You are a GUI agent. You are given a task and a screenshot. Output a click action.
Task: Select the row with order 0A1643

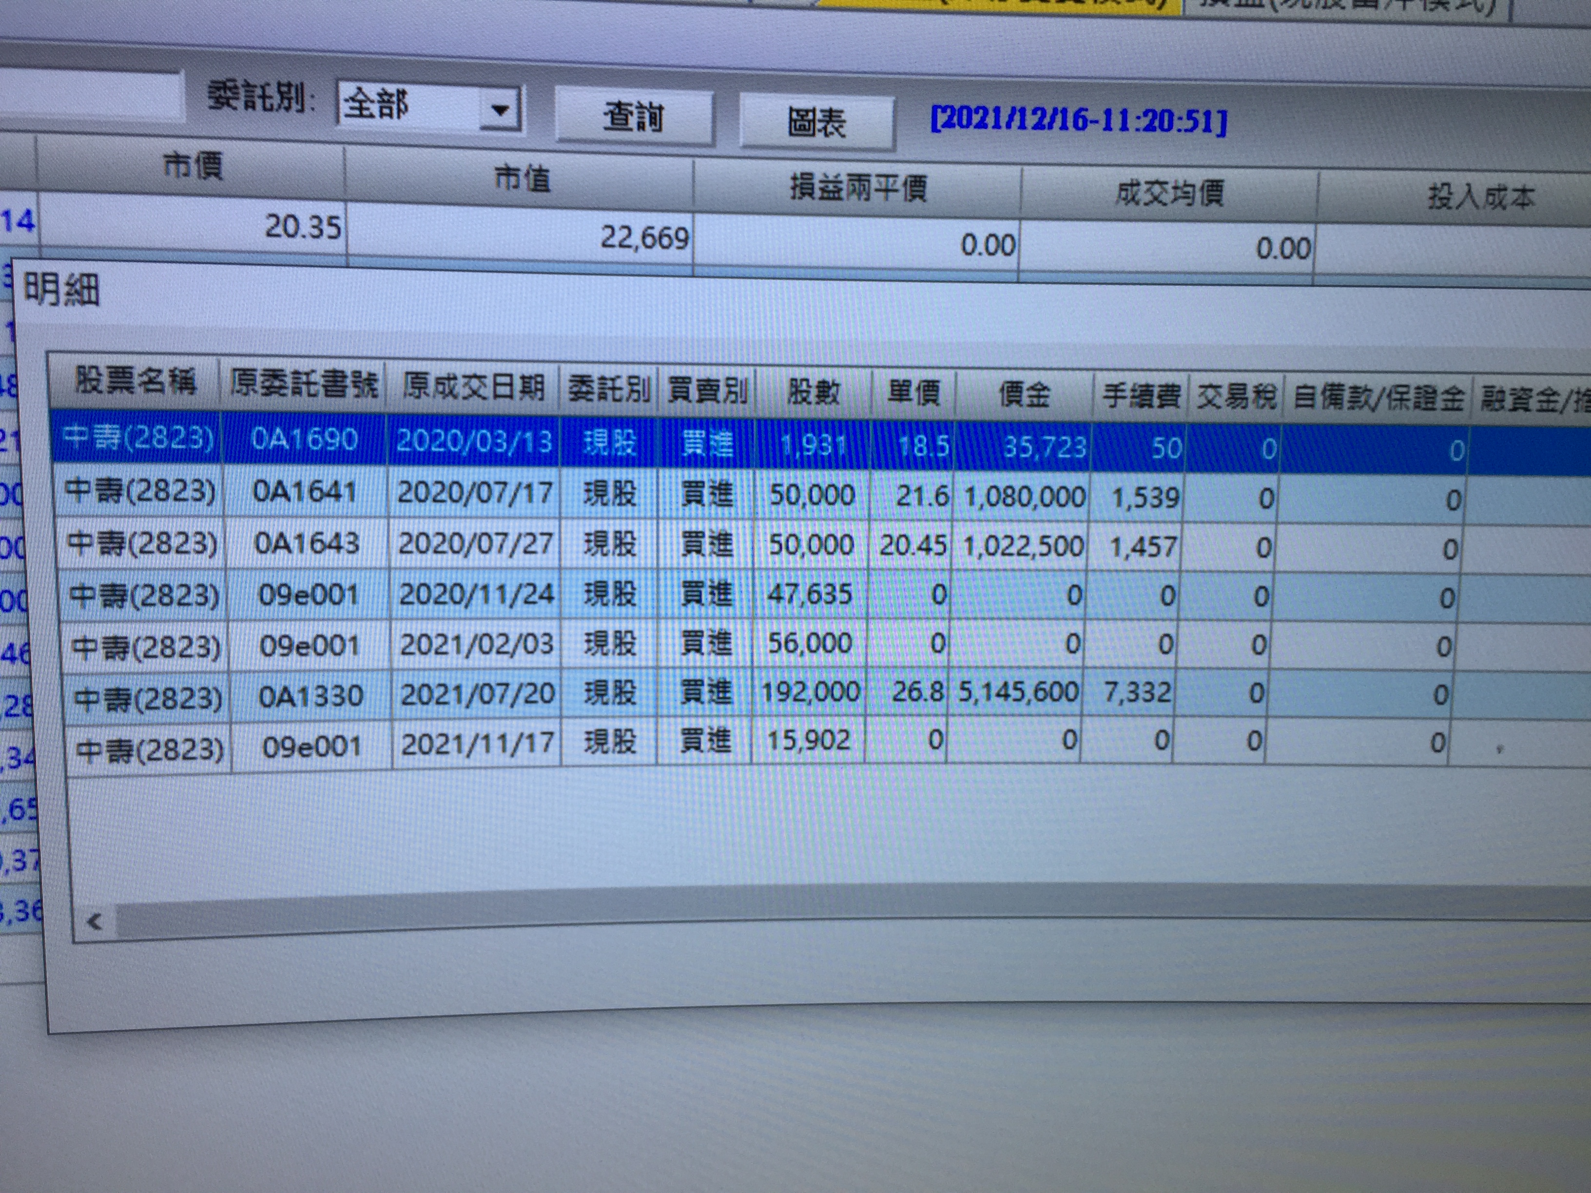307,543
